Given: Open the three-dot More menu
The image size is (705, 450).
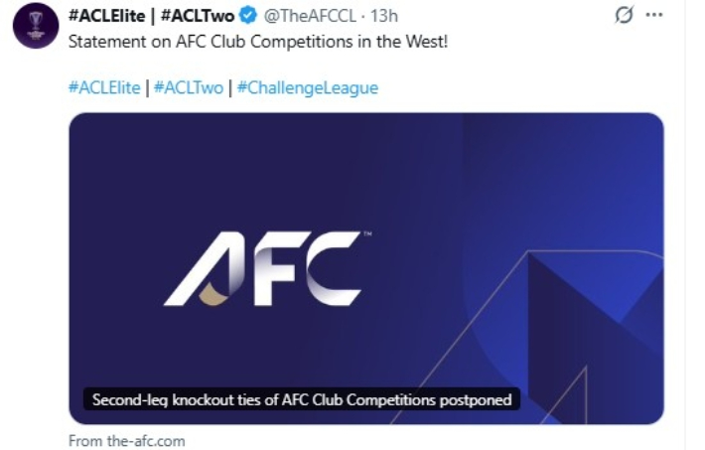Looking at the screenshot, I should [653, 16].
